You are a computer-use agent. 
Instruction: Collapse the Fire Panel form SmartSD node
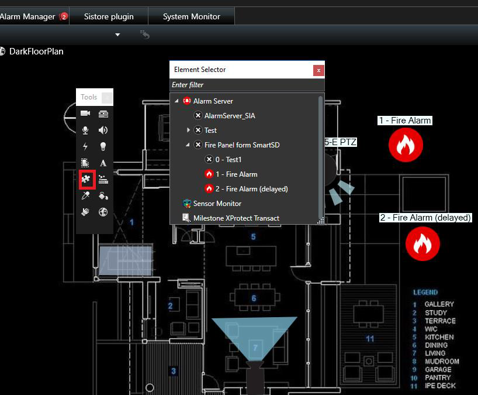coord(188,145)
